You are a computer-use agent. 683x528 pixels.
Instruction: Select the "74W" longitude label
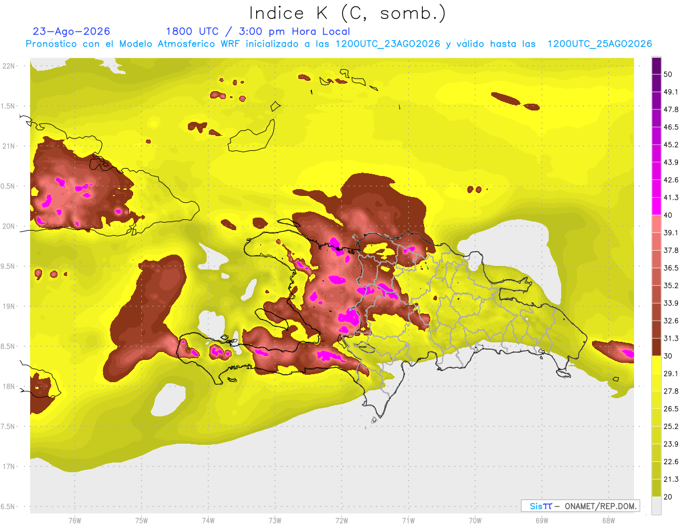(x=208, y=520)
